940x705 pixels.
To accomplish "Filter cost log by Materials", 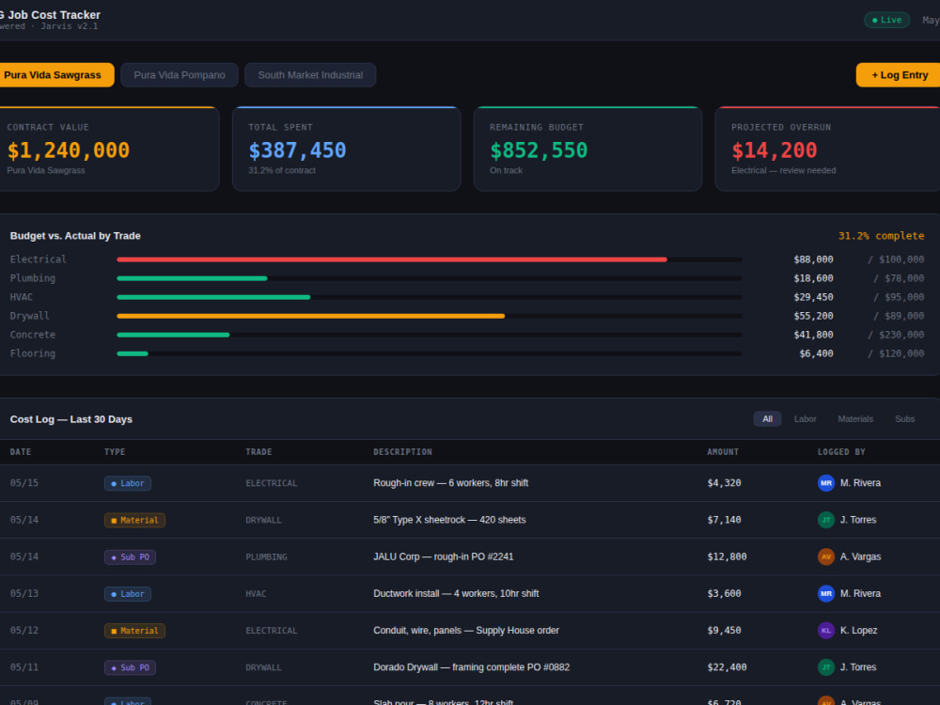I will pyautogui.click(x=854, y=419).
